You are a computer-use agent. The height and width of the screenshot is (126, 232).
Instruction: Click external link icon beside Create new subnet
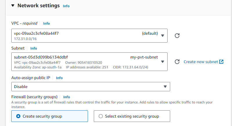221,62
